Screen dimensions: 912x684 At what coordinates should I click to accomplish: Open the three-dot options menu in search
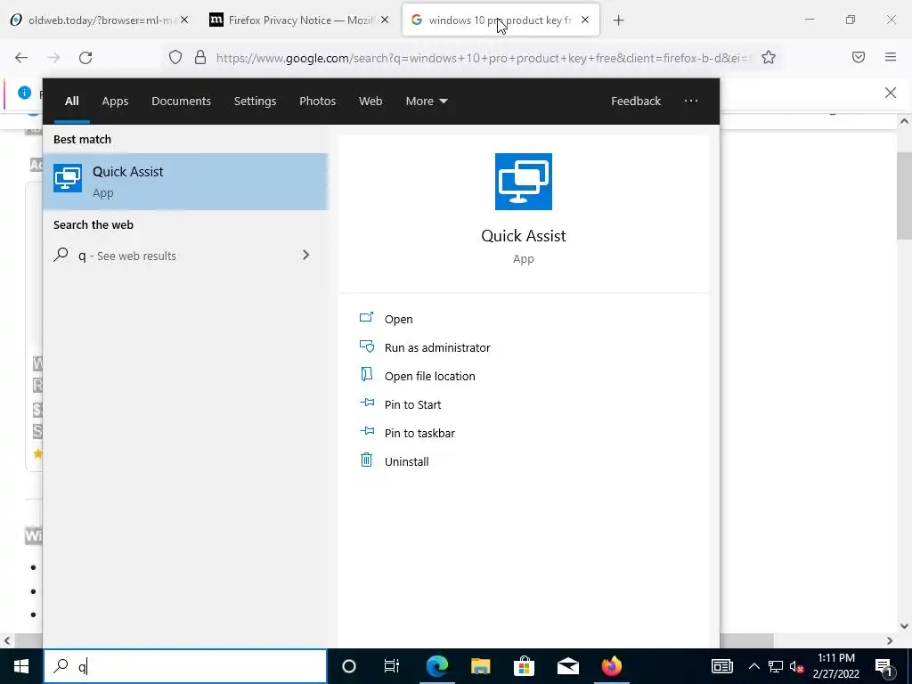[691, 101]
